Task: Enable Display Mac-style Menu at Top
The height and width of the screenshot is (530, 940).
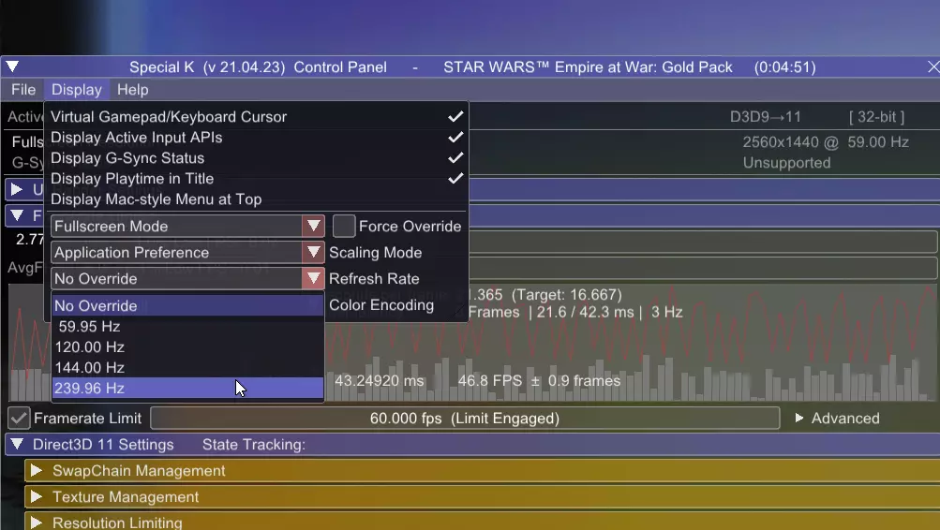Action: click(x=257, y=199)
